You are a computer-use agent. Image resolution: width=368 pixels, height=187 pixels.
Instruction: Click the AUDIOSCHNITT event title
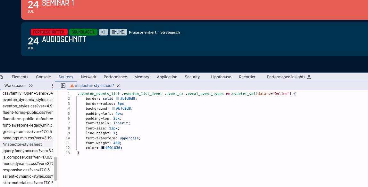(x=64, y=40)
